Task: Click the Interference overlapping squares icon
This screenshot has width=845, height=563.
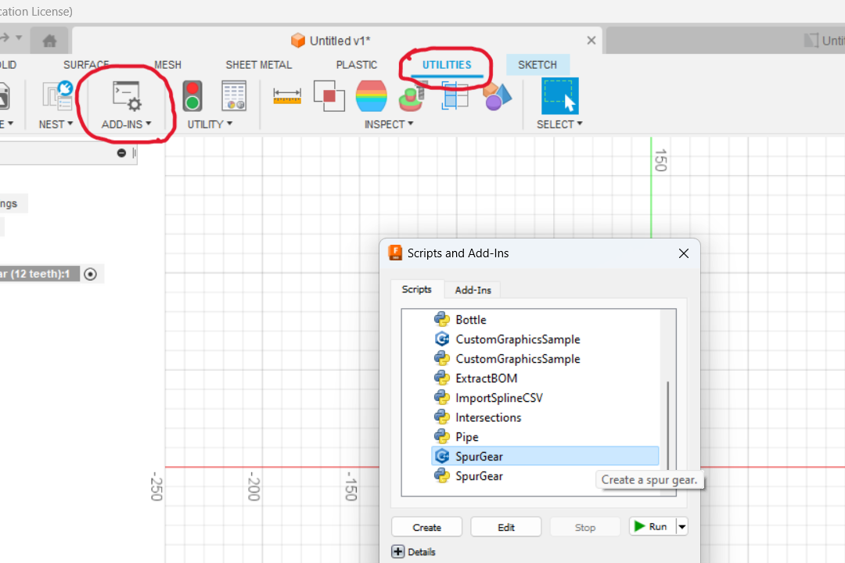Action: coord(329,96)
